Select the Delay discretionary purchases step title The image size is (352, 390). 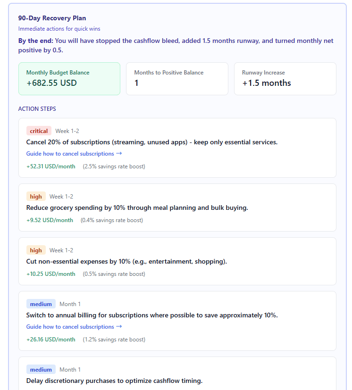114,381
